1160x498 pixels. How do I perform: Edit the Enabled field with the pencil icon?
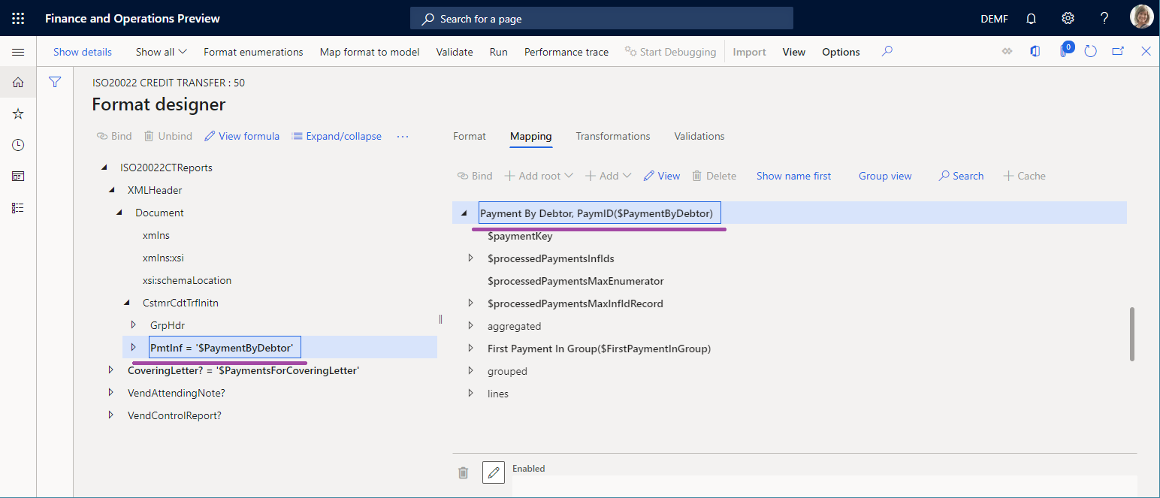pyautogui.click(x=494, y=472)
